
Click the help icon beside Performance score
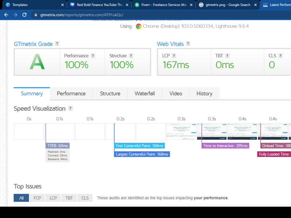point(93,56)
